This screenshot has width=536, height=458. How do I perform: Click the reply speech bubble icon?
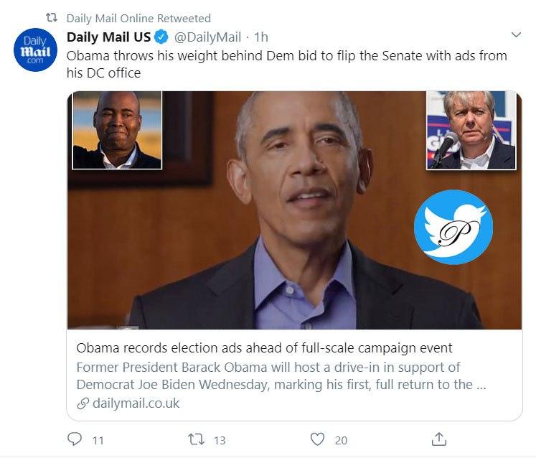[x=75, y=439]
